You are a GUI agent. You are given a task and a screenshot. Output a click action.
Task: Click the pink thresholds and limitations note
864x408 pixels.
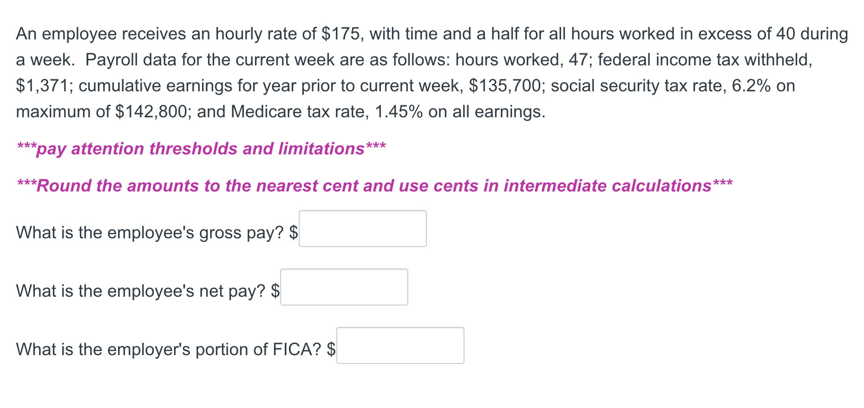[x=201, y=149]
